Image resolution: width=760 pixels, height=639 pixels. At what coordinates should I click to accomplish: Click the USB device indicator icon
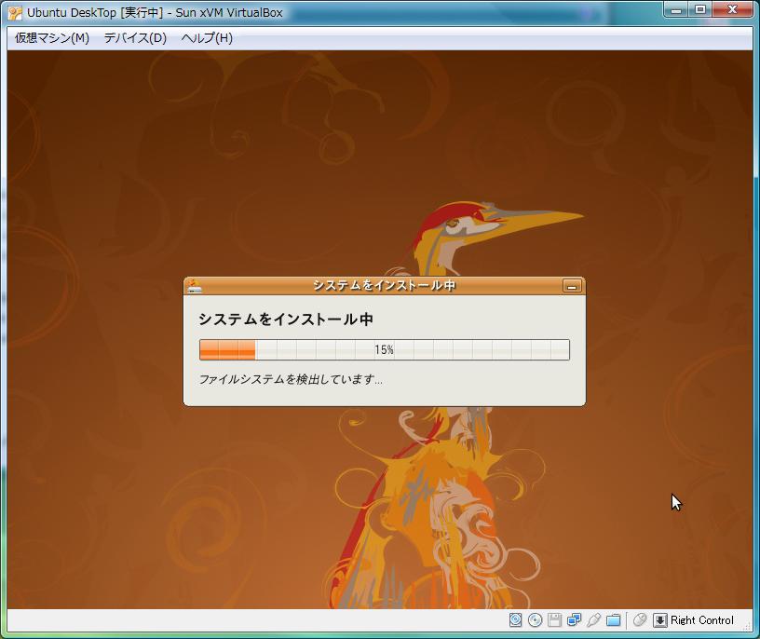(594, 620)
